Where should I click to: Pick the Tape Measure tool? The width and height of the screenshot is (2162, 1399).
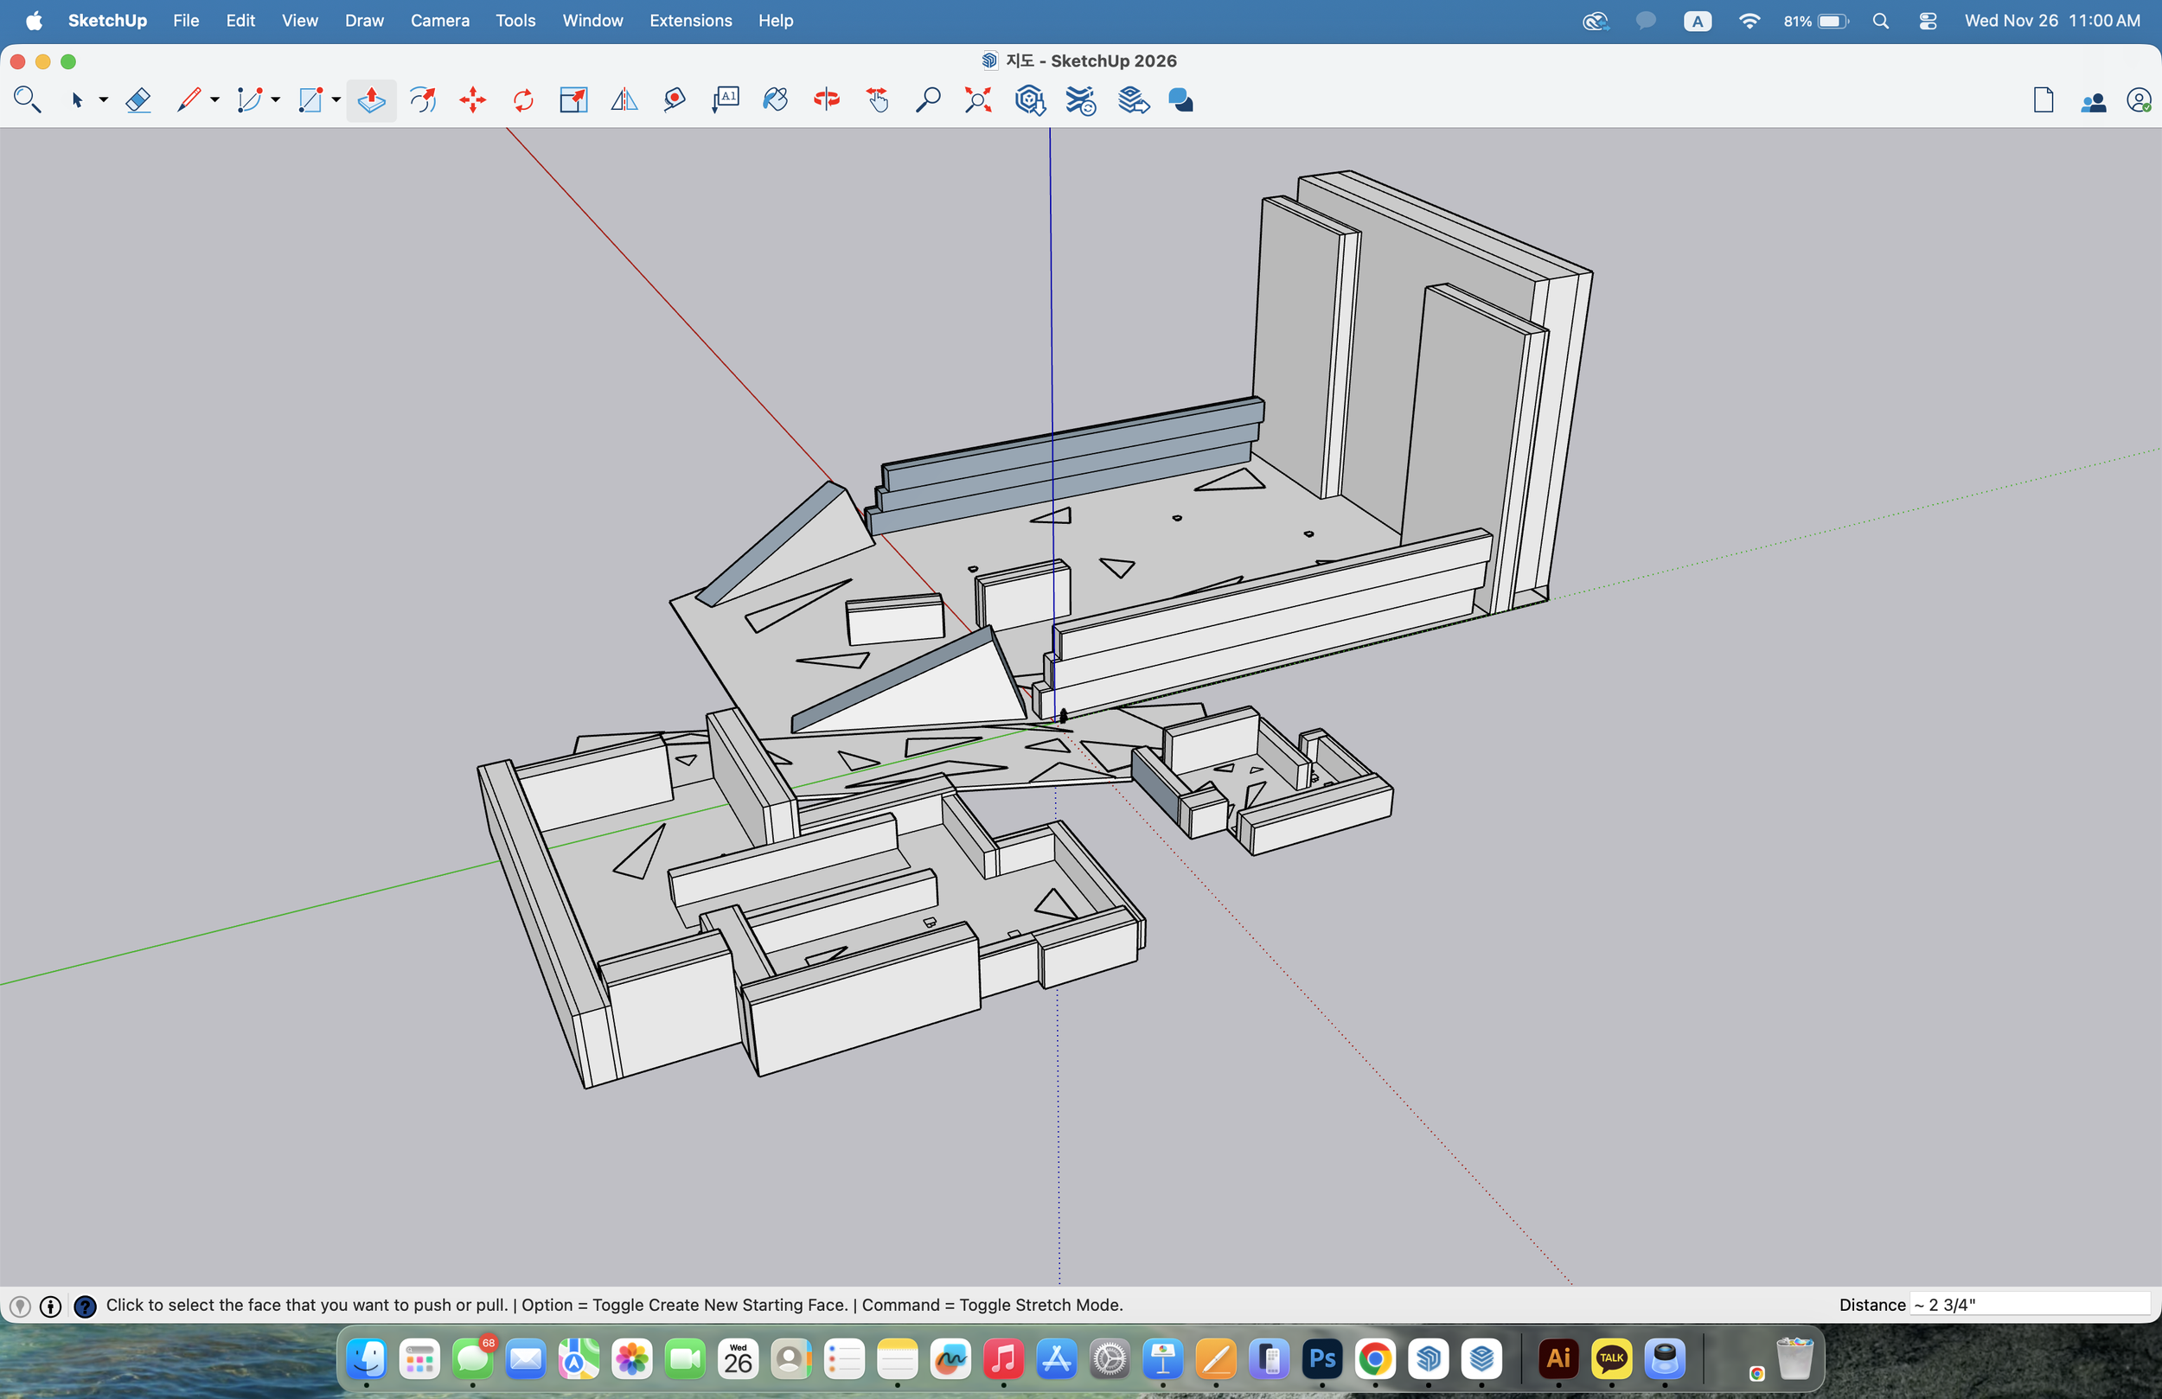674,100
